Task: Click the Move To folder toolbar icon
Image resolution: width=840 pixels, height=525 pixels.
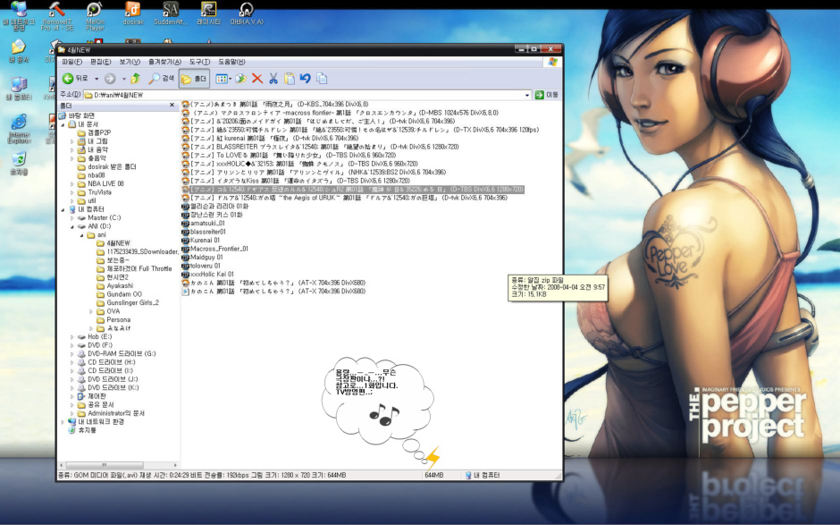Action: tap(240, 79)
